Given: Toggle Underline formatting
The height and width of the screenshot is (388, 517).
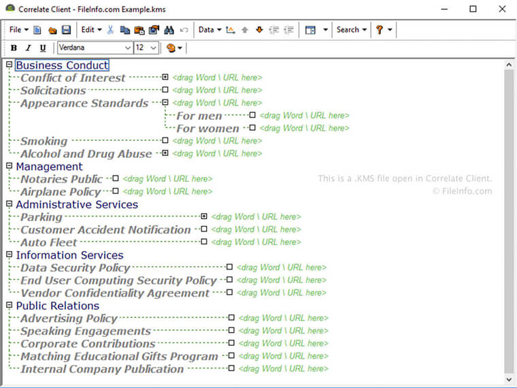Looking at the screenshot, I should (x=43, y=48).
